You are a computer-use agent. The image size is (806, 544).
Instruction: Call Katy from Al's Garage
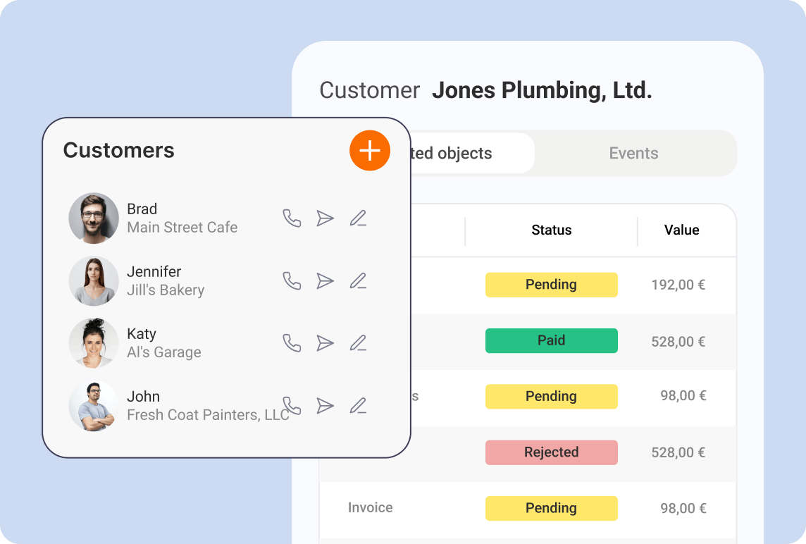pyautogui.click(x=292, y=343)
